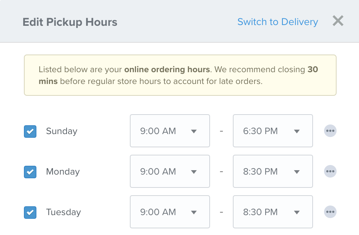
Task: Open Sunday's 9:00 AM opening time dropdown
Action: (x=170, y=131)
